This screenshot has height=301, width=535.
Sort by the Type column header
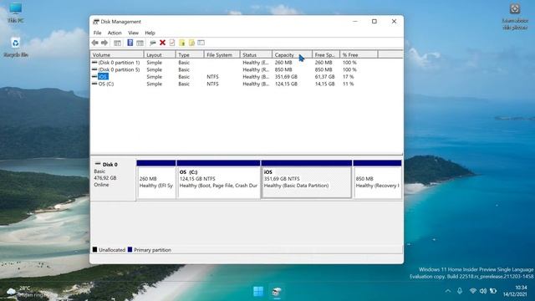coord(190,54)
